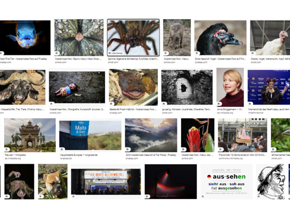
Task: Click license badge icon on black duck photo
Action: point(197,53)
